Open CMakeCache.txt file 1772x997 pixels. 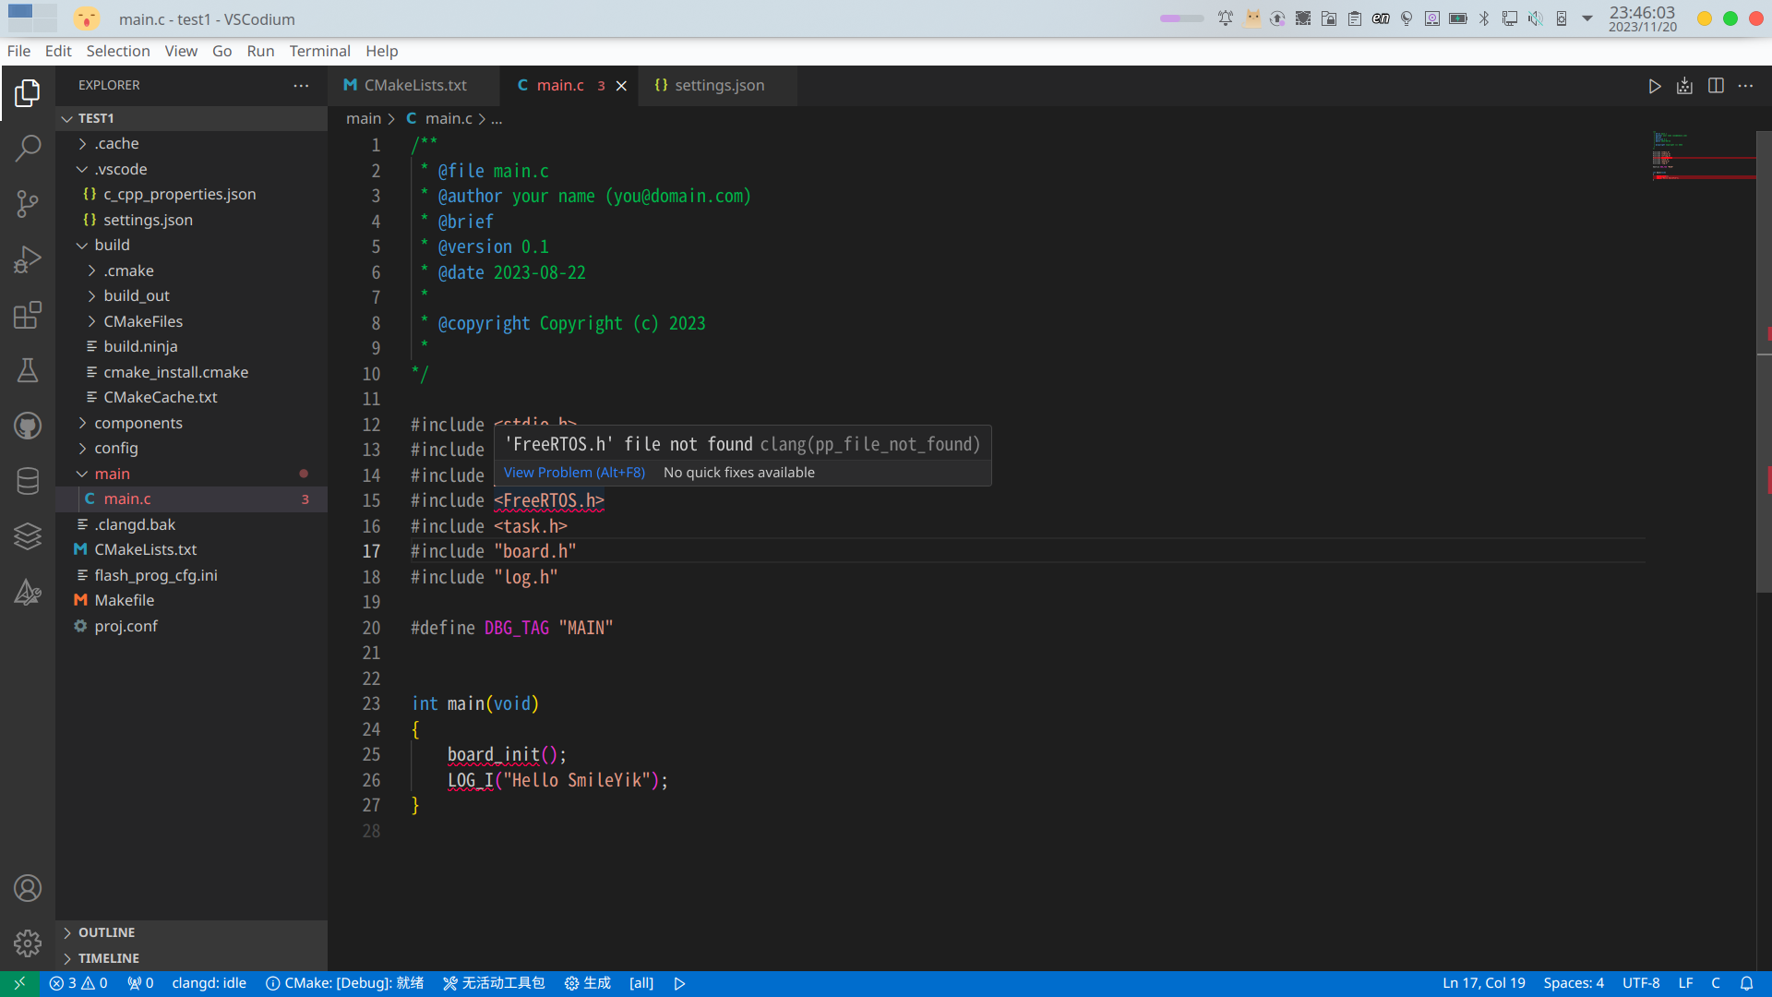click(191, 397)
